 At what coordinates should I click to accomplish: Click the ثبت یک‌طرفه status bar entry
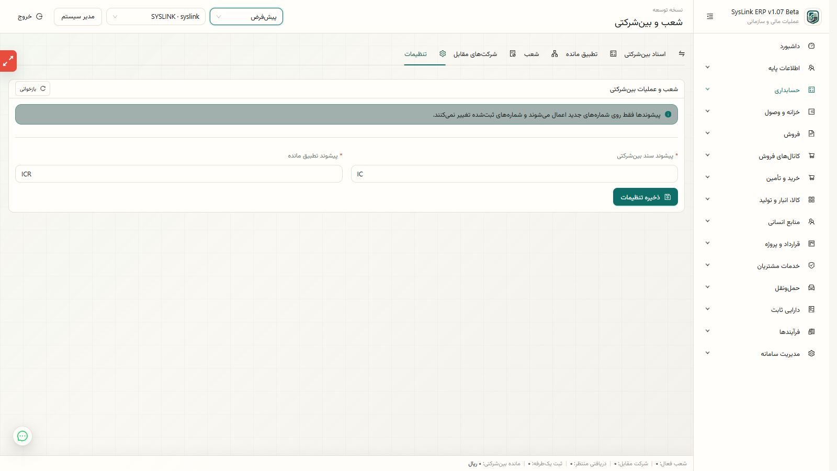[x=545, y=464]
